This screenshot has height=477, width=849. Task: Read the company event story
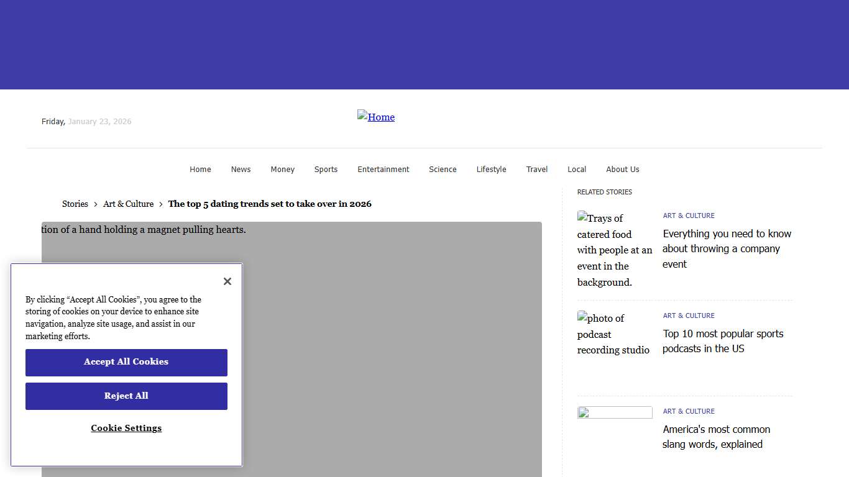tap(727, 248)
